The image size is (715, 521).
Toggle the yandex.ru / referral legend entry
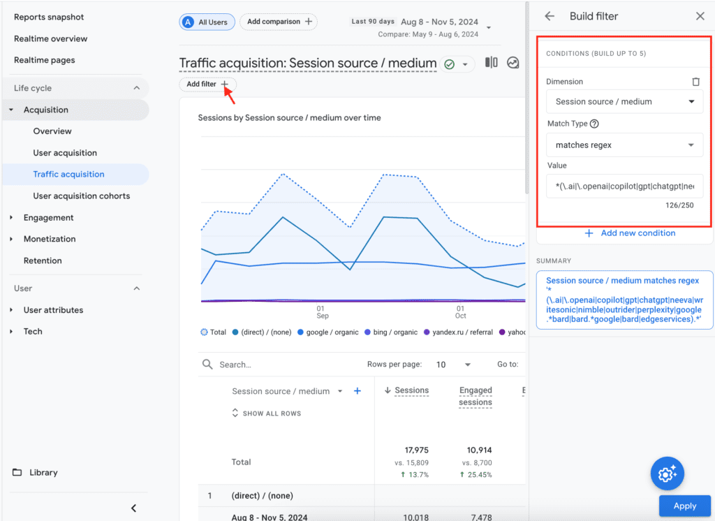tap(458, 332)
